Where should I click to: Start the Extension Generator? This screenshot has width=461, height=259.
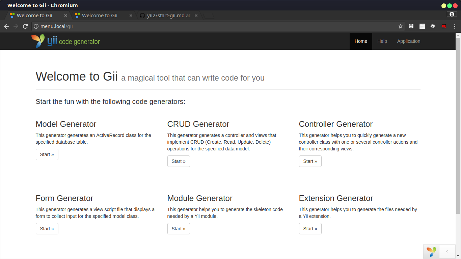click(x=310, y=229)
